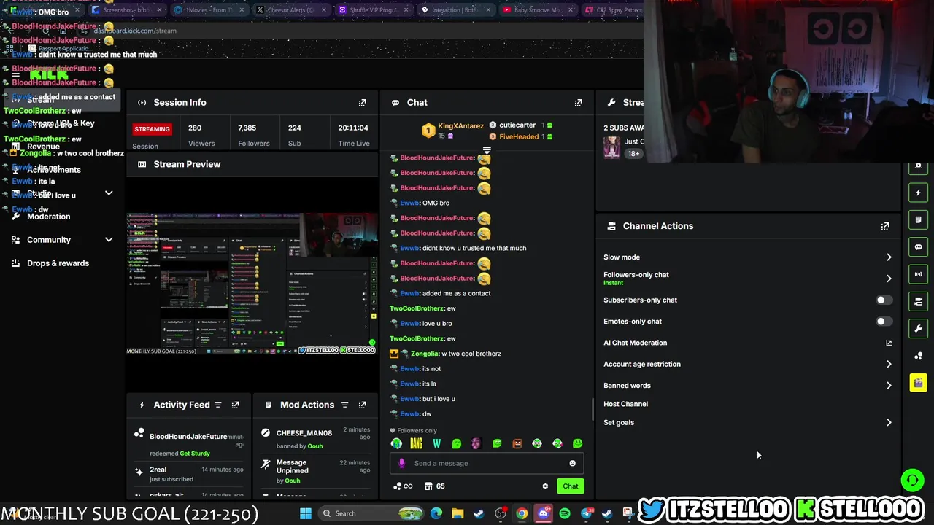Open File Explorer from the taskbar
Image resolution: width=934 pixels, height=525 pixels.
coord(458,513)
